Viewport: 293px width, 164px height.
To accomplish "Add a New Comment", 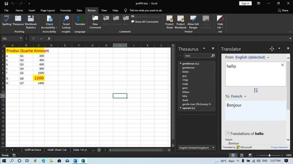I will [x=95, y=22].
